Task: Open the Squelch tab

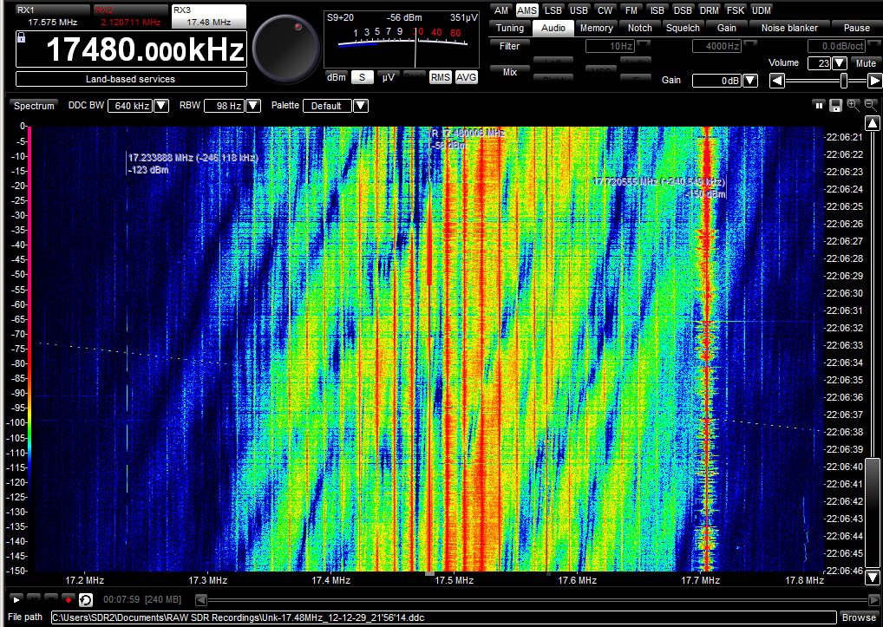Action: 683,28
